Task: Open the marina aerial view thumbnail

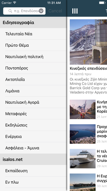Action: 83,134
